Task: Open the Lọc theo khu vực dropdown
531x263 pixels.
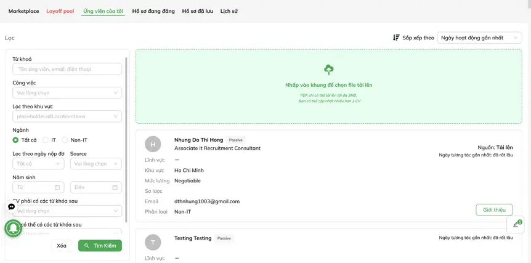Action: click(67, 116)
